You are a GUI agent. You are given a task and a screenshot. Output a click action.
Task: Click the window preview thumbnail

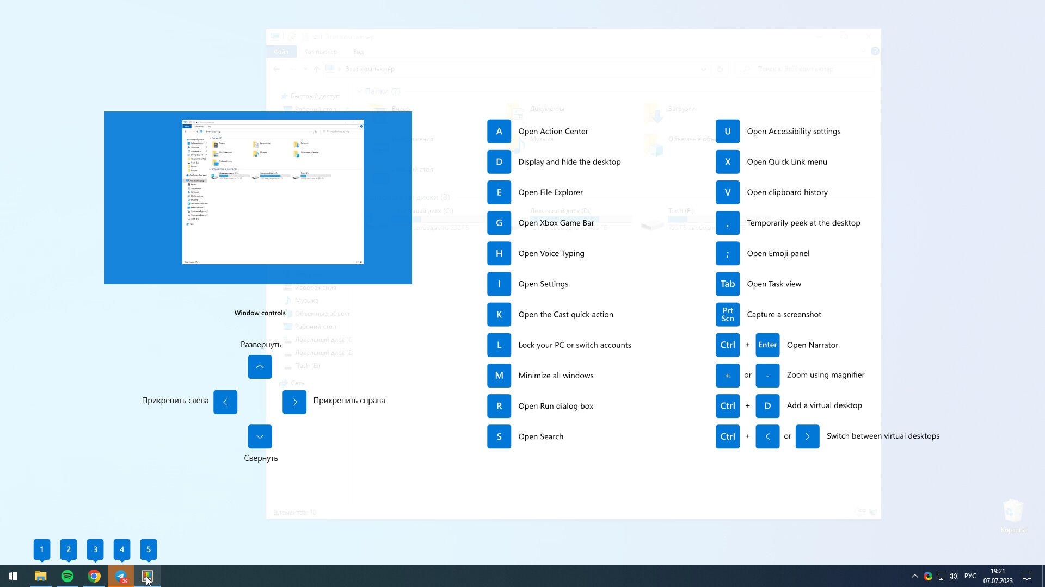pyautogui.click(x=273, y=192)
